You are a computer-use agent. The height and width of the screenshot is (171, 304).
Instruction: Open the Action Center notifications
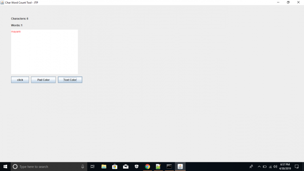tap(296, 167)
